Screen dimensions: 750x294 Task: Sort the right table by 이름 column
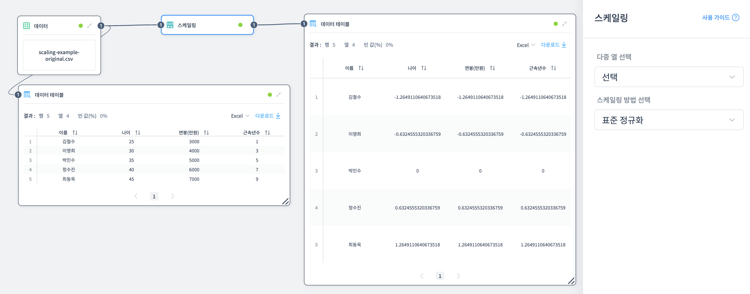pos(361,68)
